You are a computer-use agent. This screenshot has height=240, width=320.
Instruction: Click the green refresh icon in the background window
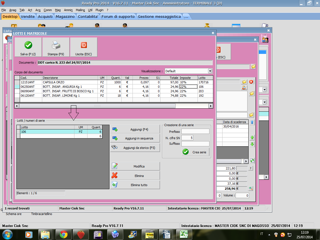[252, 161]
